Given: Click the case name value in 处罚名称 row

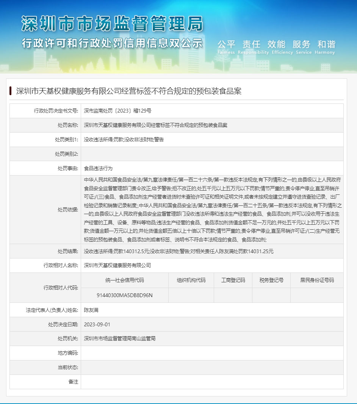Looking at the screenshot, I should (156, 125).
